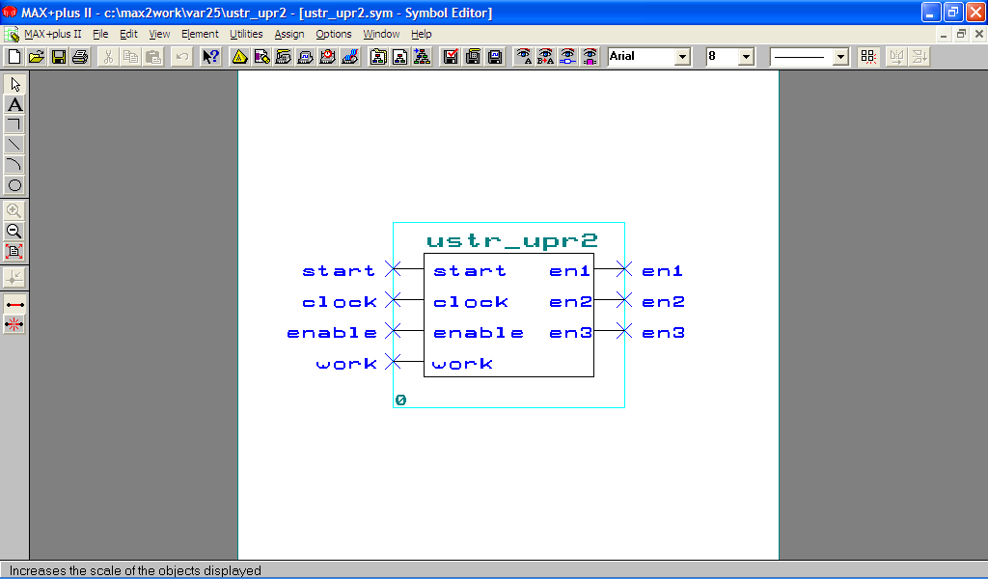Open the Element menu
This screenshot has width=988, height=579.
200,34
